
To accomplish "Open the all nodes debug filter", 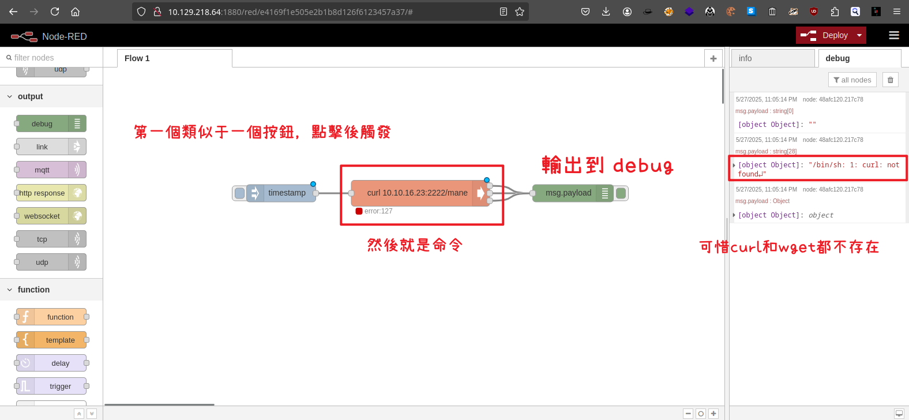I will 852,80.
